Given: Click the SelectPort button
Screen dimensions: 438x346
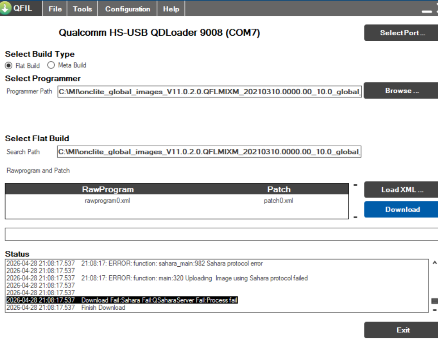Looking at the screenshot, I should (402, 33).
